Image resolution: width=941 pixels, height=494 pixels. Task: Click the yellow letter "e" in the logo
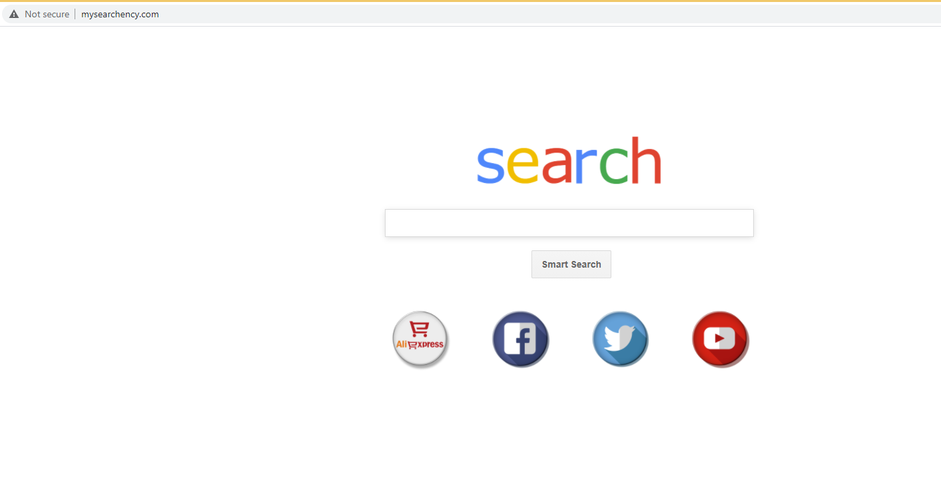pyautogui.click(x=523, y=166)
